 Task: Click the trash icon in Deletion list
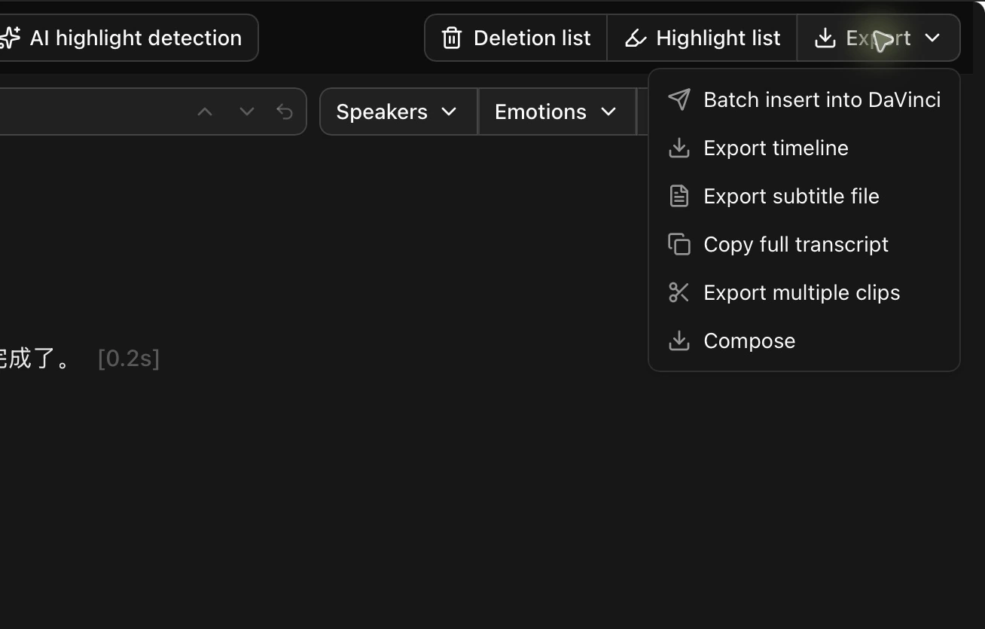pyautogui.click(x=452, y=38)
